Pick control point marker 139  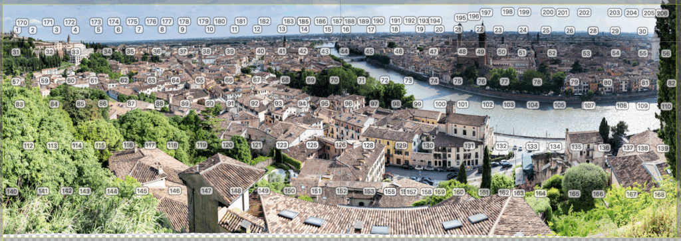tap(662, 148)
